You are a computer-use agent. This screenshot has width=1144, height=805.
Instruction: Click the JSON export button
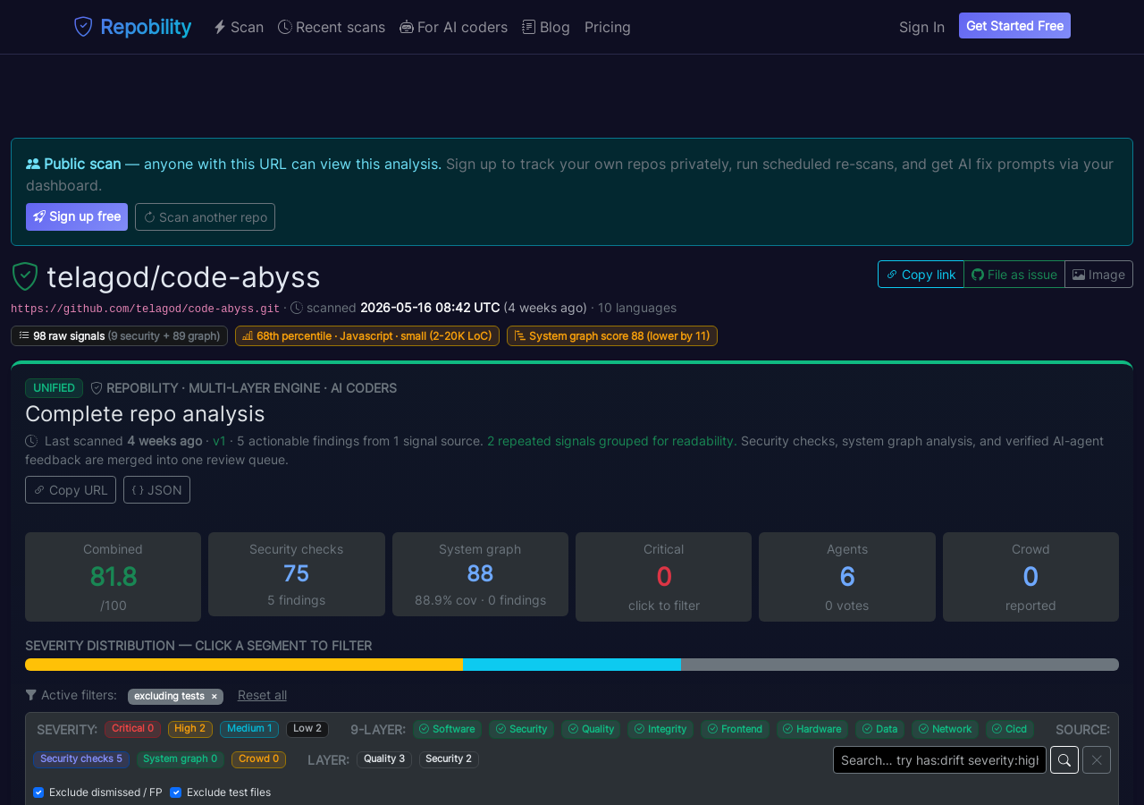156,490
